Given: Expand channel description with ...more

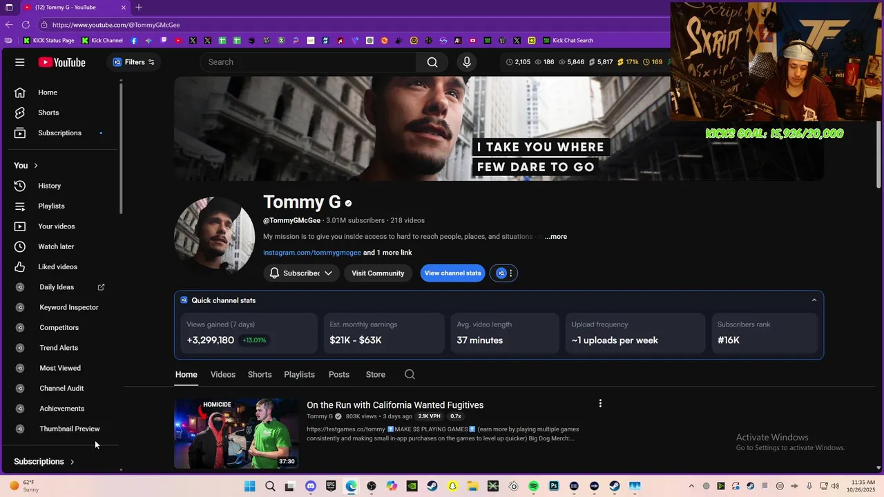Looking at the screenshot, I should [x=555, y=237].
